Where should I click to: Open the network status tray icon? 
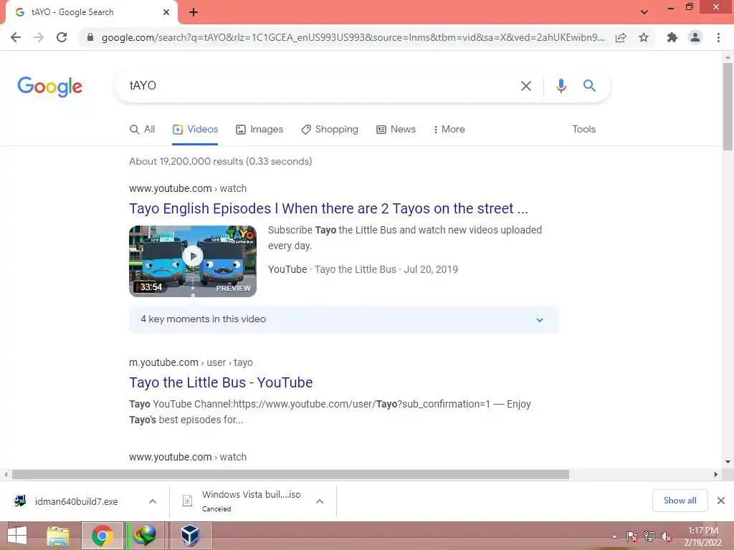tap(649, 536)
